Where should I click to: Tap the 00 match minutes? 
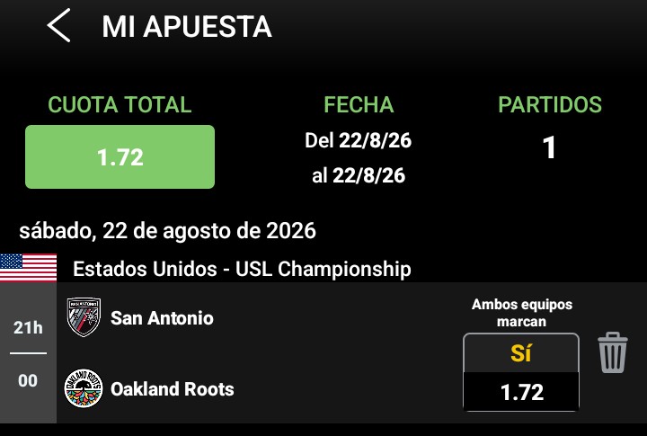pyautogui.click(x=28, y=380)
